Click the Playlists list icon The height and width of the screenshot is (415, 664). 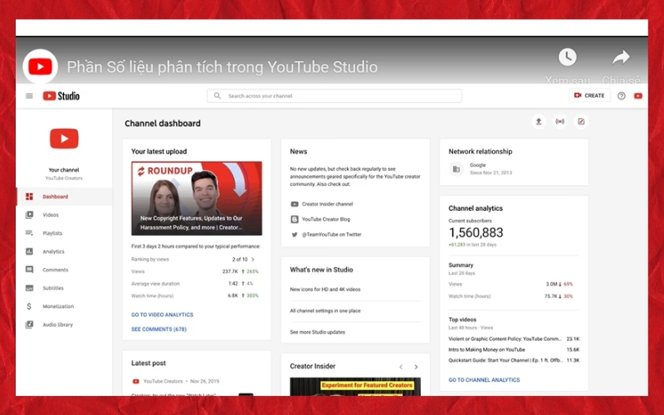(x=29, y=233)
